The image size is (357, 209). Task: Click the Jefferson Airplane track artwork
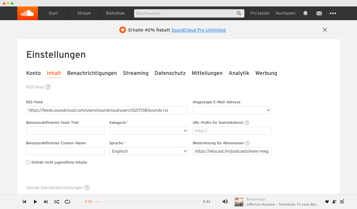point(239,202)
